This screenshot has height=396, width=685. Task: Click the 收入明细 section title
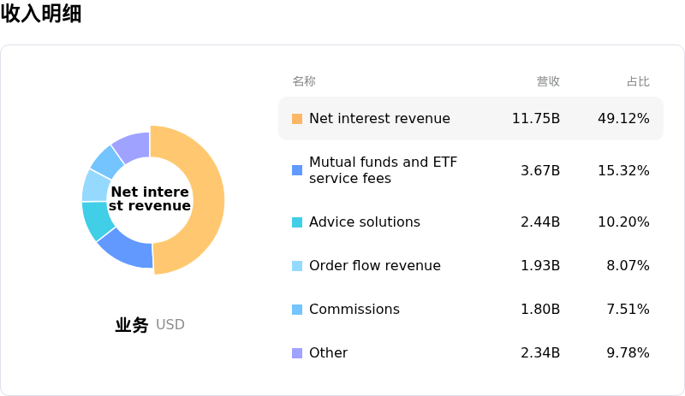pos(41,14)
